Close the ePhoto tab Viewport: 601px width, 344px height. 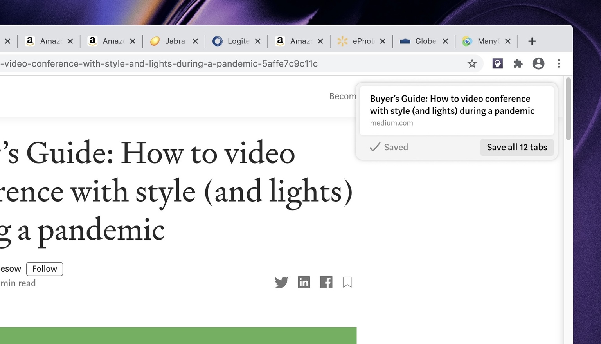[x=383, y=41]
